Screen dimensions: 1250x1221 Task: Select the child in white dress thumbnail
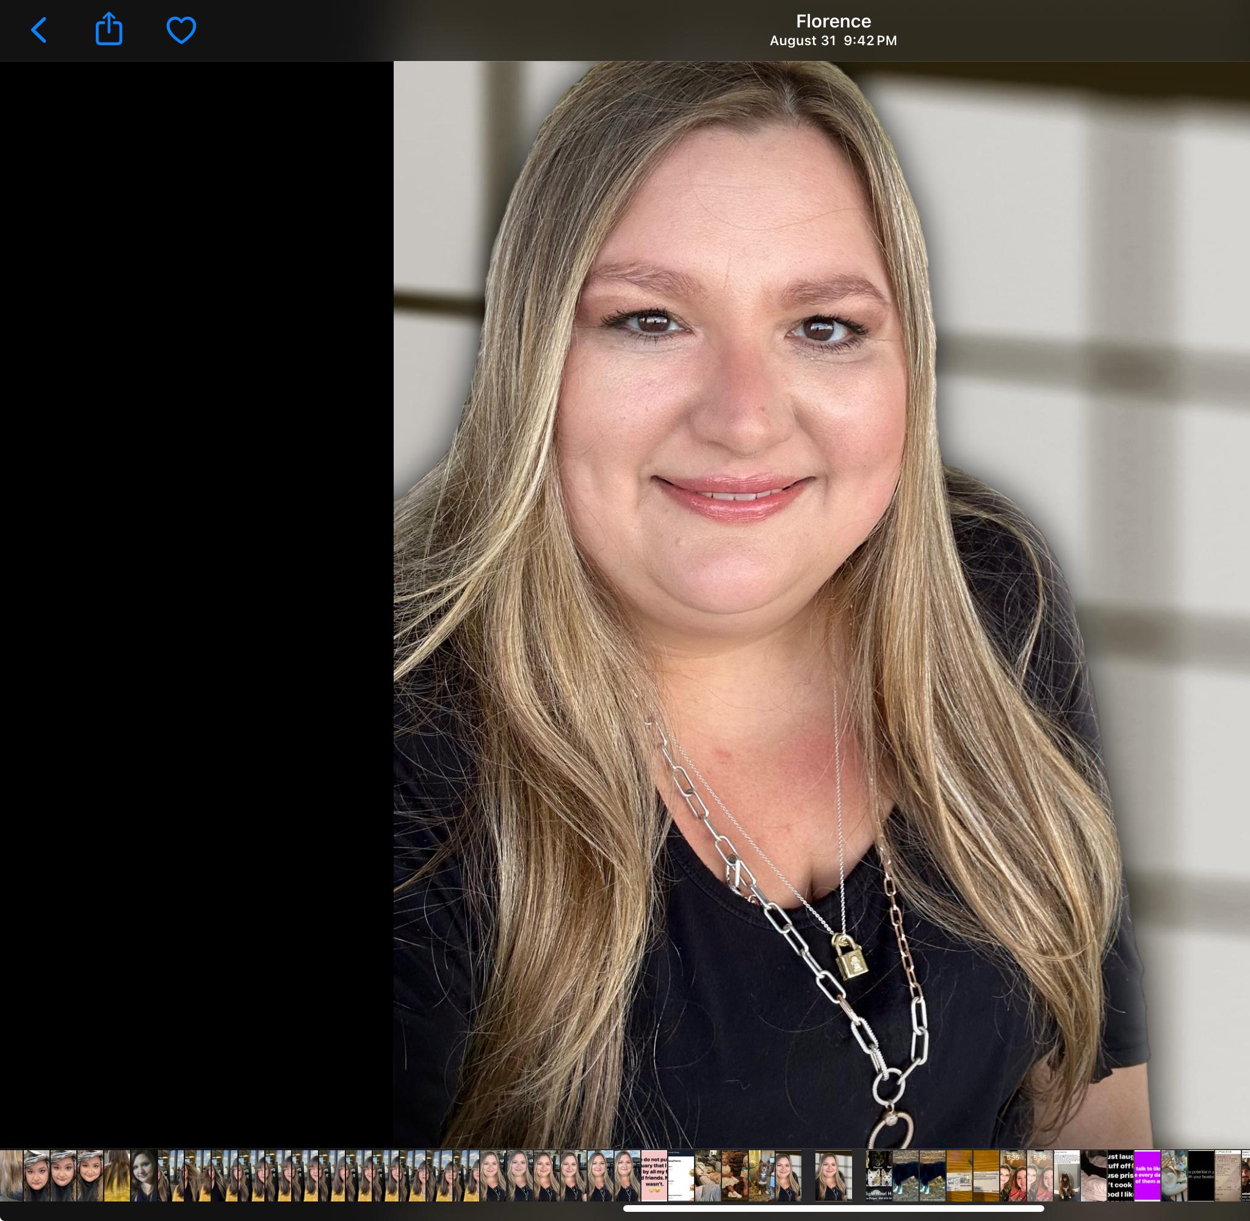pos(734,1175)
